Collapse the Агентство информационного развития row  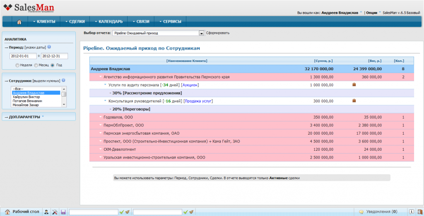tap(101, 76)
